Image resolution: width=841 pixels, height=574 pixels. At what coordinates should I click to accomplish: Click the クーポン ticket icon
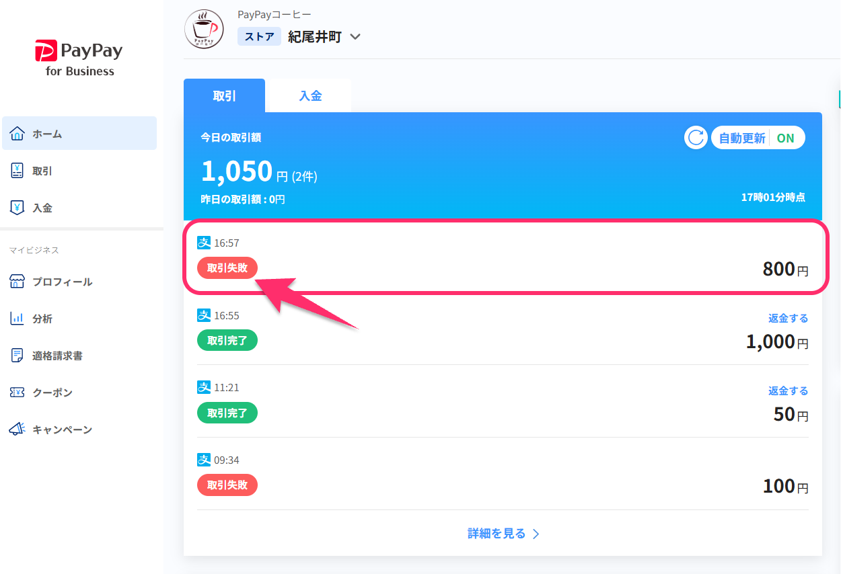17,393
